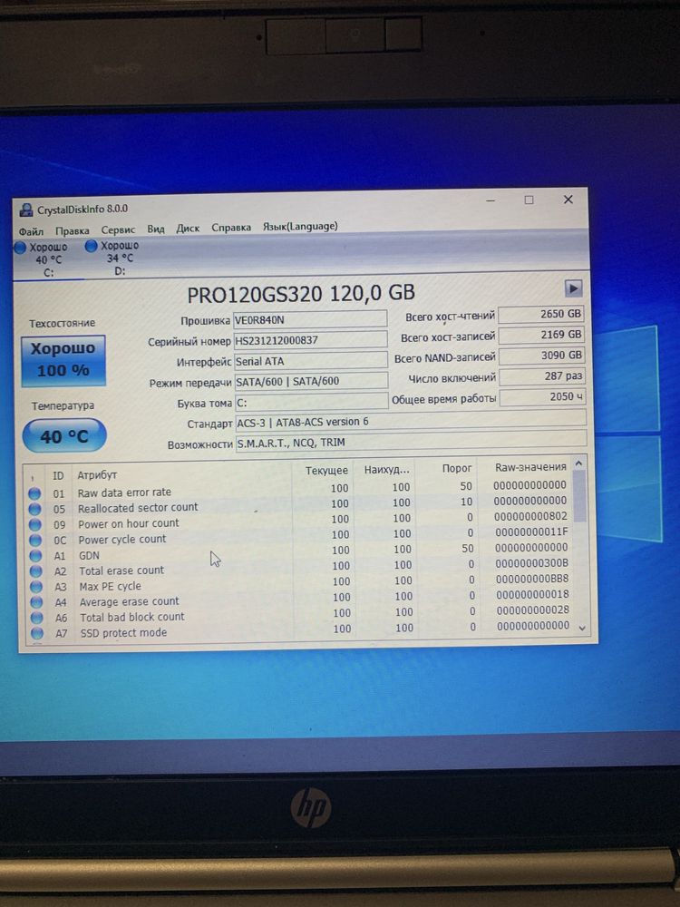
Task: Click the standard field ACS-3
Action: [411, 421]
